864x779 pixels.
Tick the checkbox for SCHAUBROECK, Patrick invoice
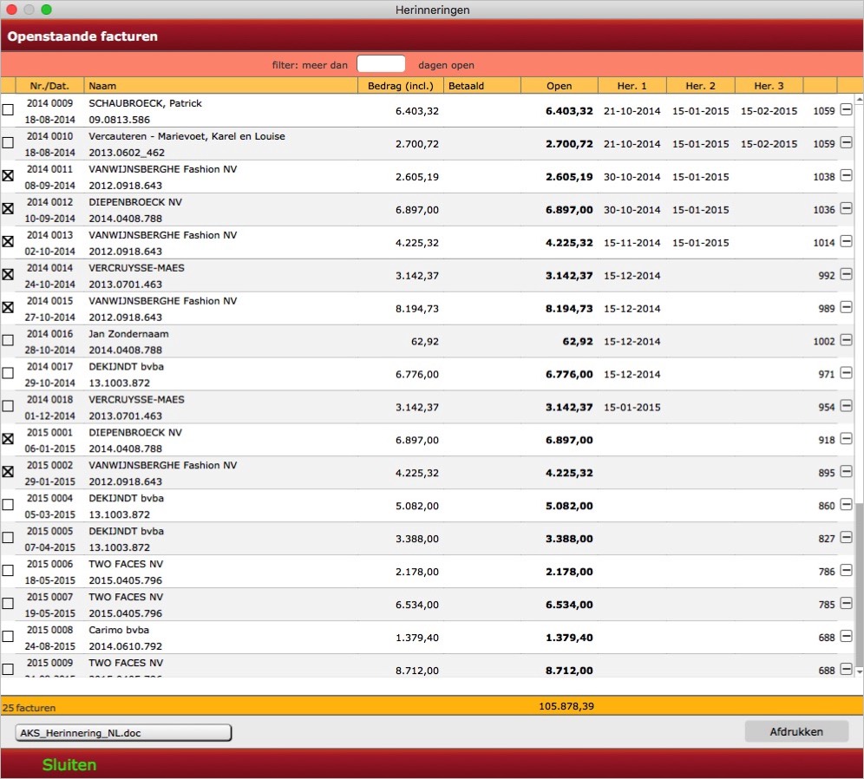click(8, 110)
